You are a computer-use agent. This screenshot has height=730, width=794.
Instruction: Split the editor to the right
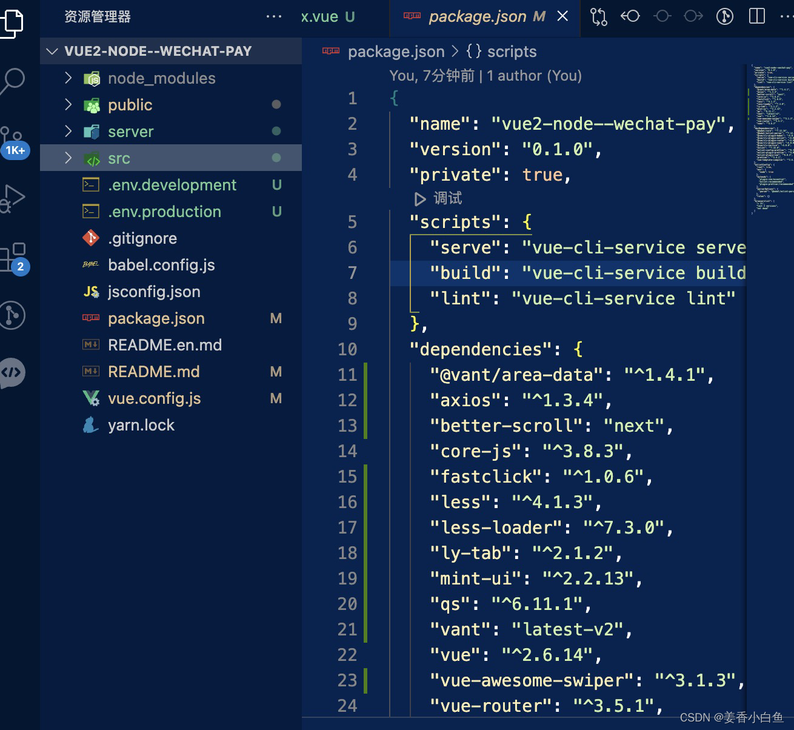[x=757, y=16]
